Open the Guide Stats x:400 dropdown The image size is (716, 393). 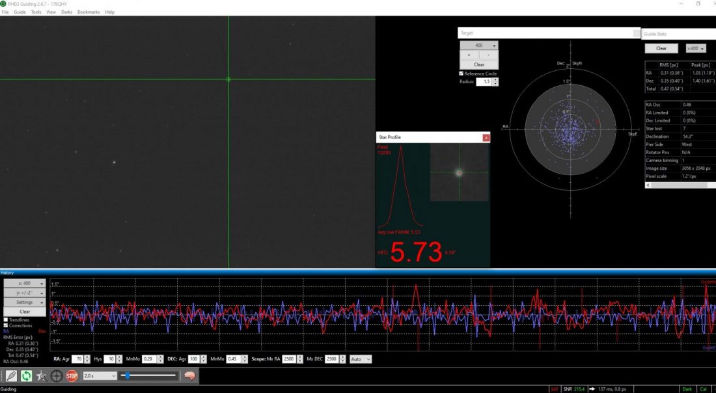pyautogui.click(x=696, y=48)
